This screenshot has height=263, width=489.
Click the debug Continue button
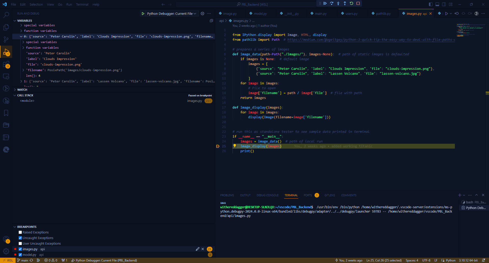[x=325, y=3]
